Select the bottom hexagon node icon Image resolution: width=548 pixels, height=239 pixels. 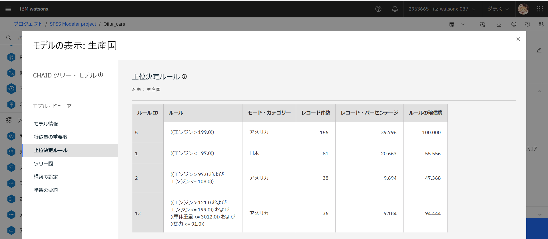pyautogui.click(x=11, y=230)
